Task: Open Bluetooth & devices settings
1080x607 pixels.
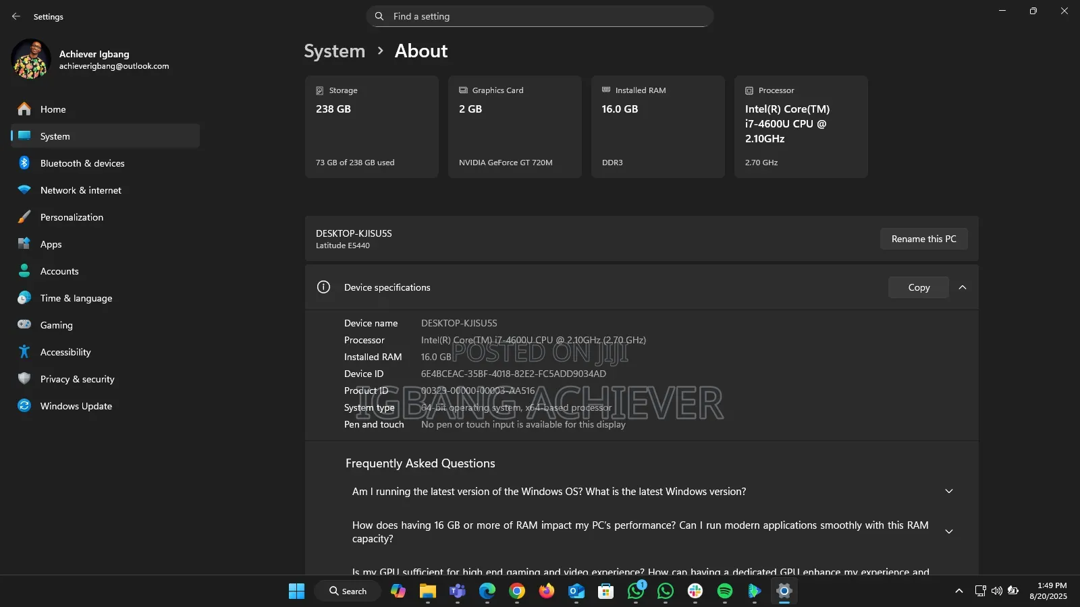Action: 105,163
